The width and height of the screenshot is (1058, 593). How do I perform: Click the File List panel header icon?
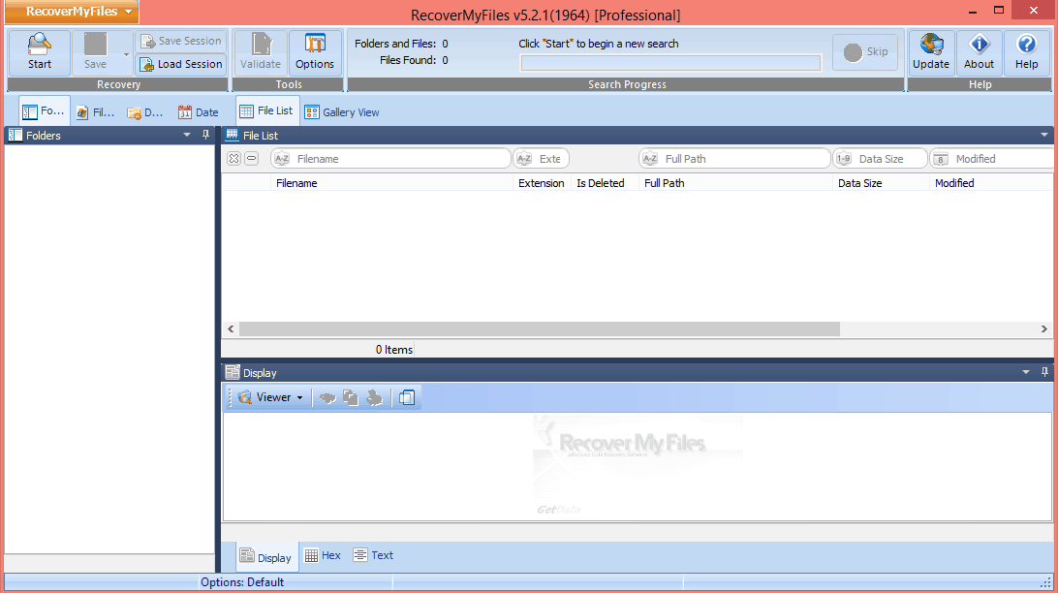pos(233,135)
